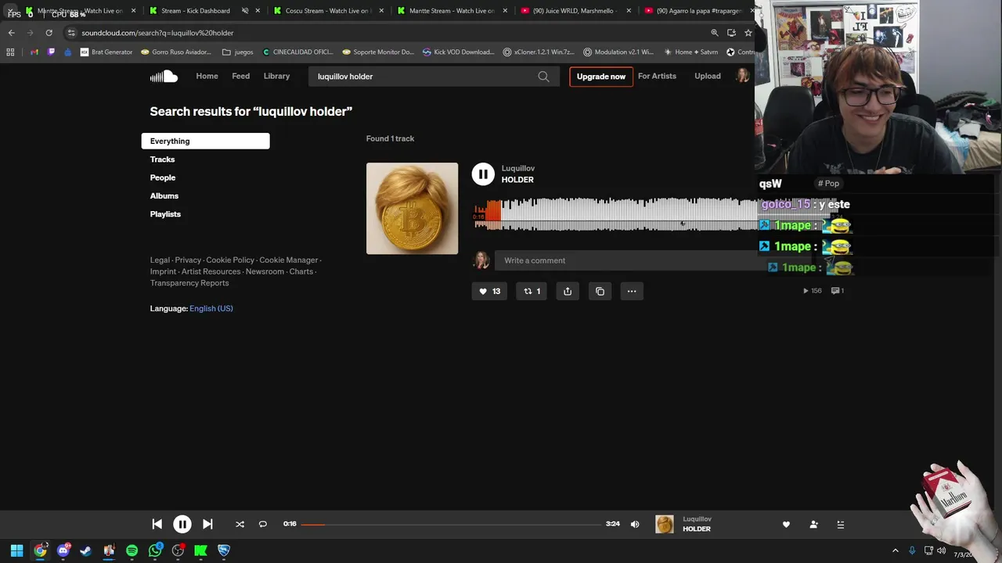
Task: Open WhatsApp from taskbar
Action: [155, 550]
